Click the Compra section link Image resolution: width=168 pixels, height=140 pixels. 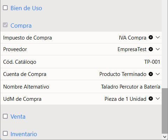(21, 26)
